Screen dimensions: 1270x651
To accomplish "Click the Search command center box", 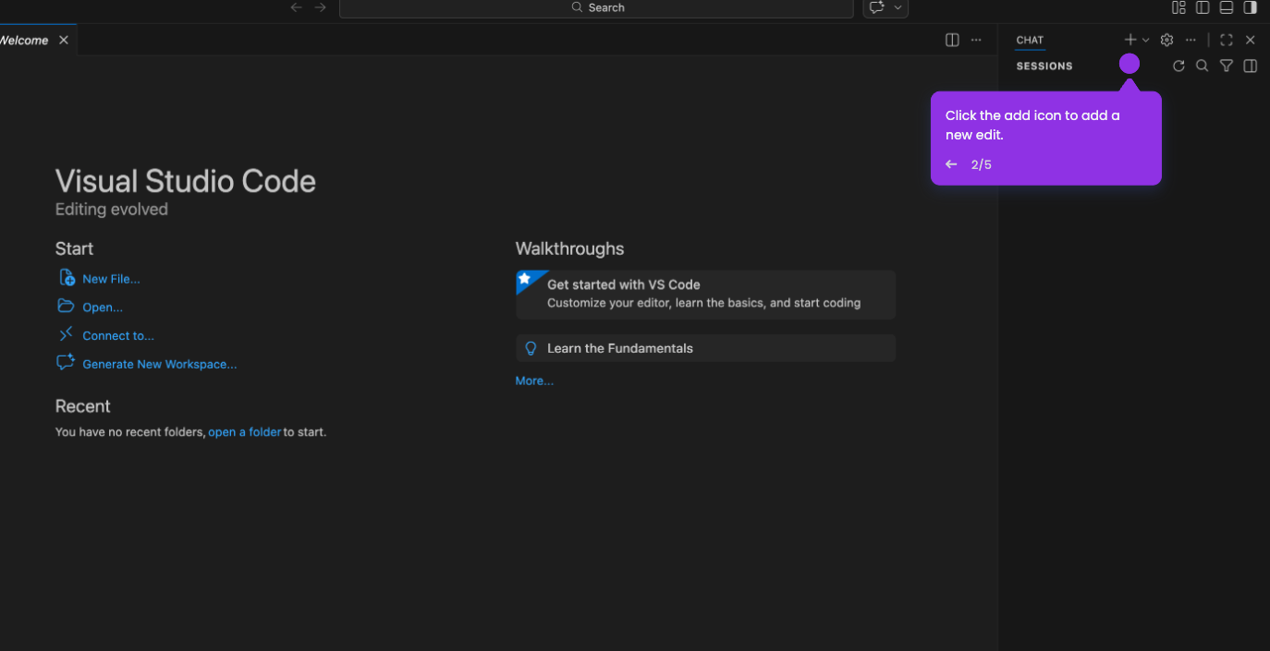I will click(x=596, y=7).
